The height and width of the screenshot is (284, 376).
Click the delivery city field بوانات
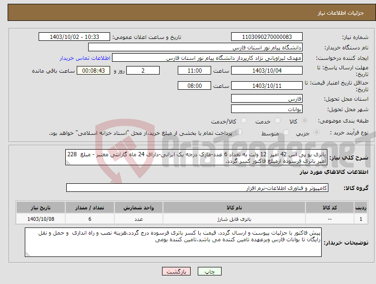(267, 109)
